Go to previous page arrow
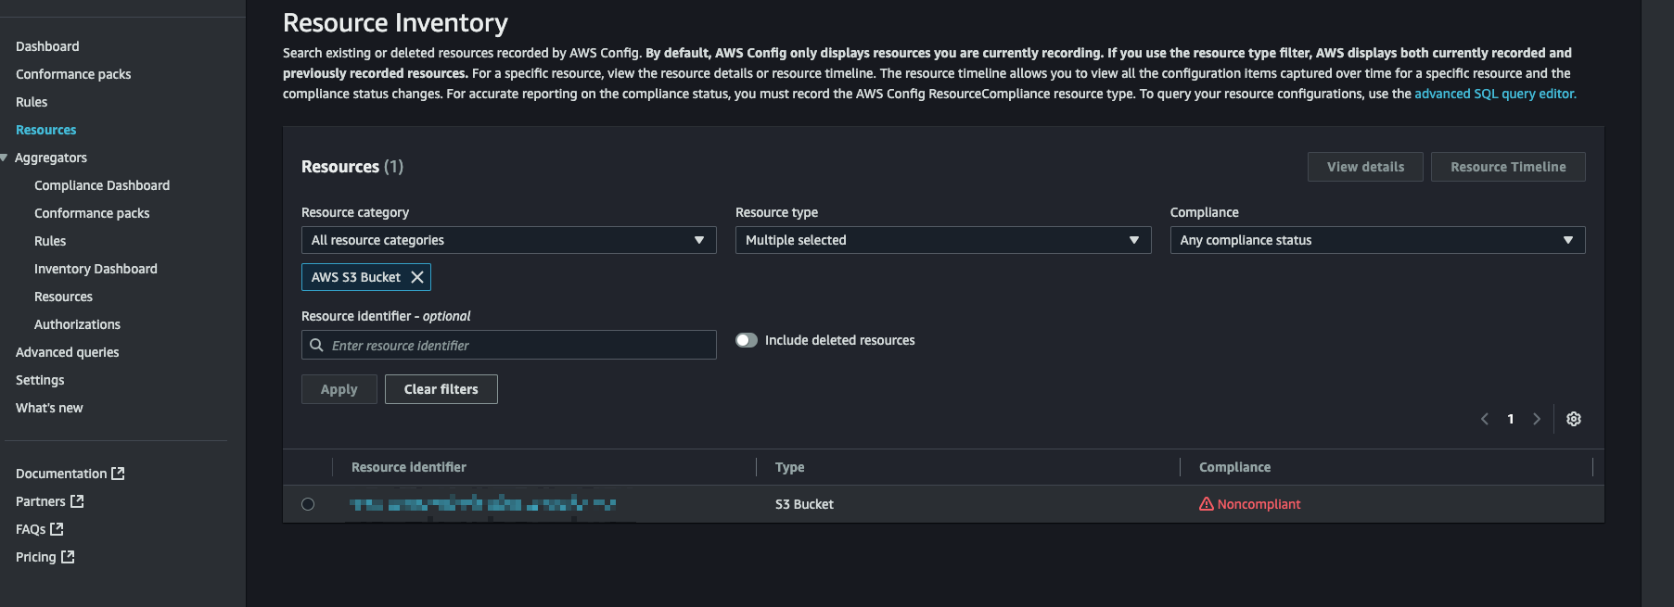The height and width of the screenshot is (607, 1674). [1485, 419]
